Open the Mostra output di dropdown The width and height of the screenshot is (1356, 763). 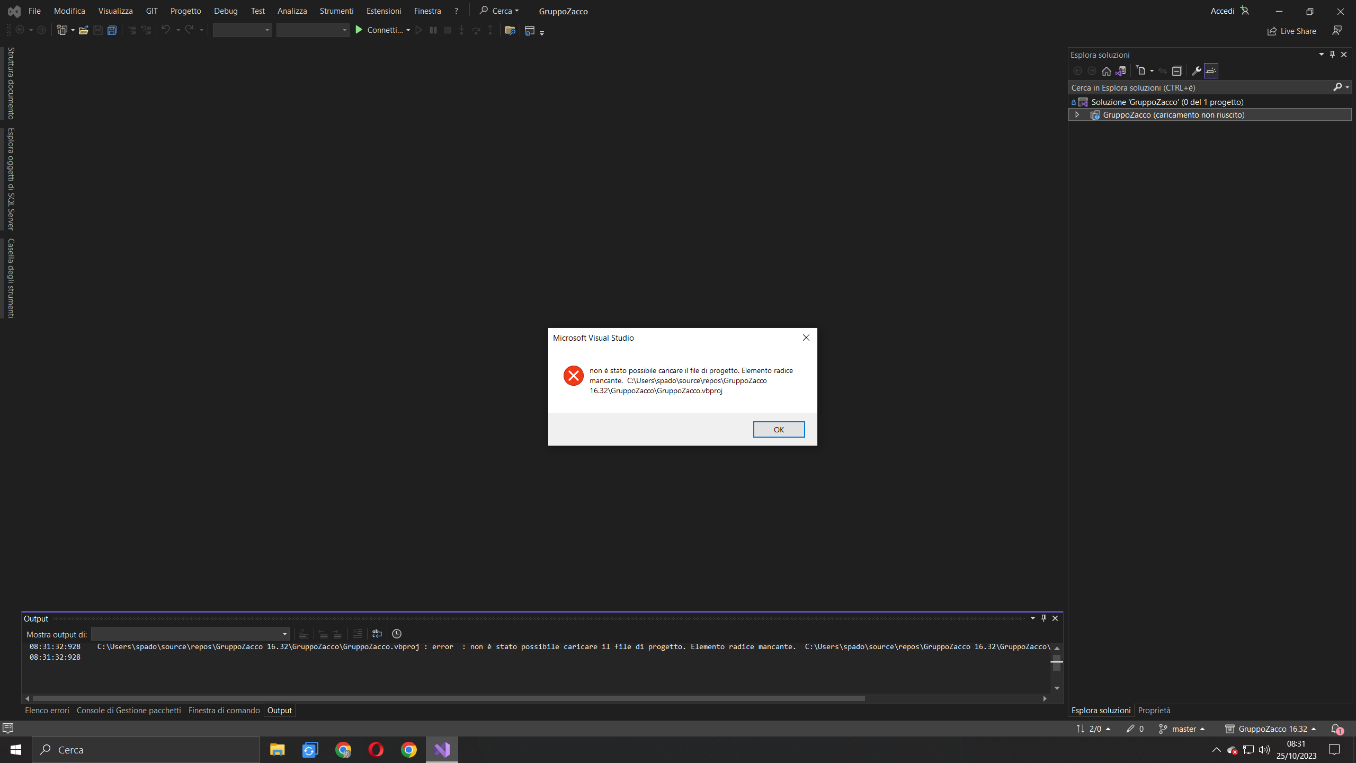click(x=190, y=634)
